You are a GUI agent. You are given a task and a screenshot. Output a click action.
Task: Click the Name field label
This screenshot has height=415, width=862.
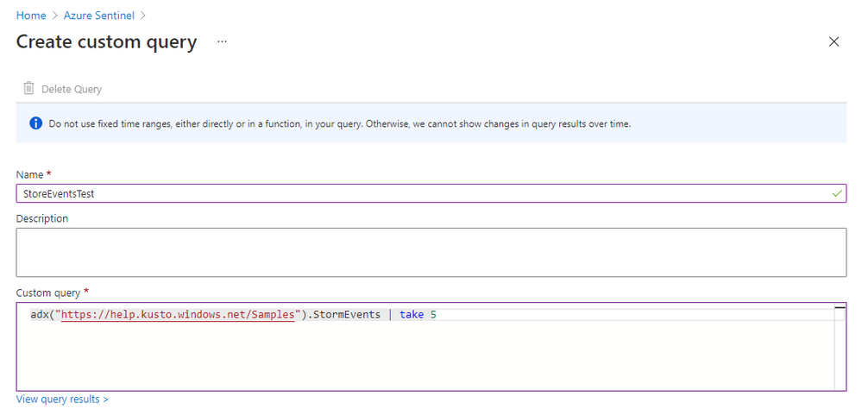coord(29,175)
